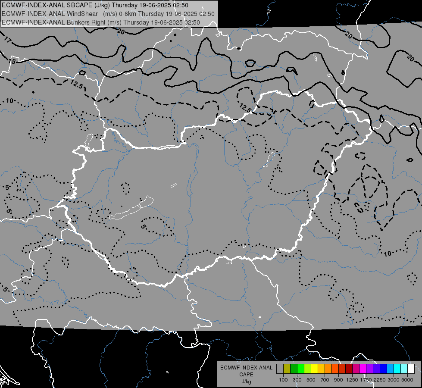The width and height of the screenshot is (422, 388).
Task: Pick the purple swatch after 1750
Action: tap(370, 369)
